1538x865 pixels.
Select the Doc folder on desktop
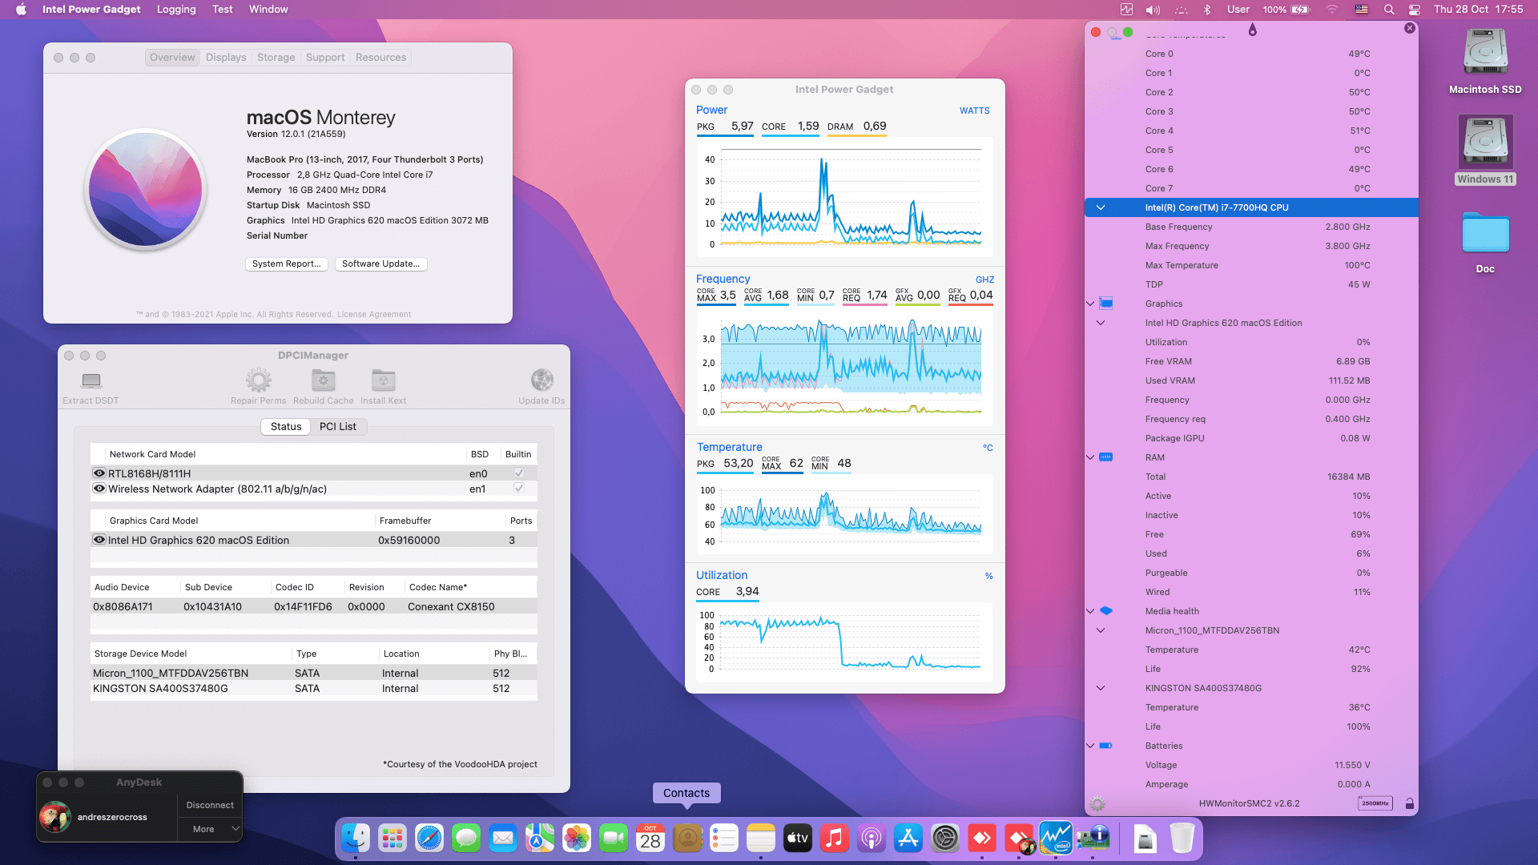[1485, 233]
